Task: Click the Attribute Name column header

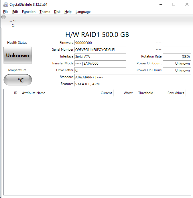Action: [34, 93]
